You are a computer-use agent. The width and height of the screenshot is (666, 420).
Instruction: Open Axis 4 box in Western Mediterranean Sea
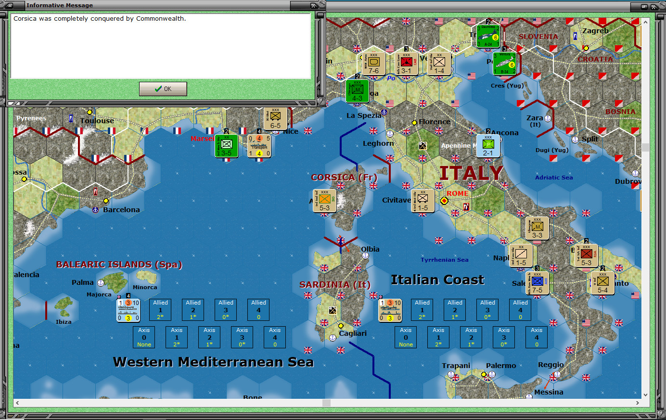275,337
